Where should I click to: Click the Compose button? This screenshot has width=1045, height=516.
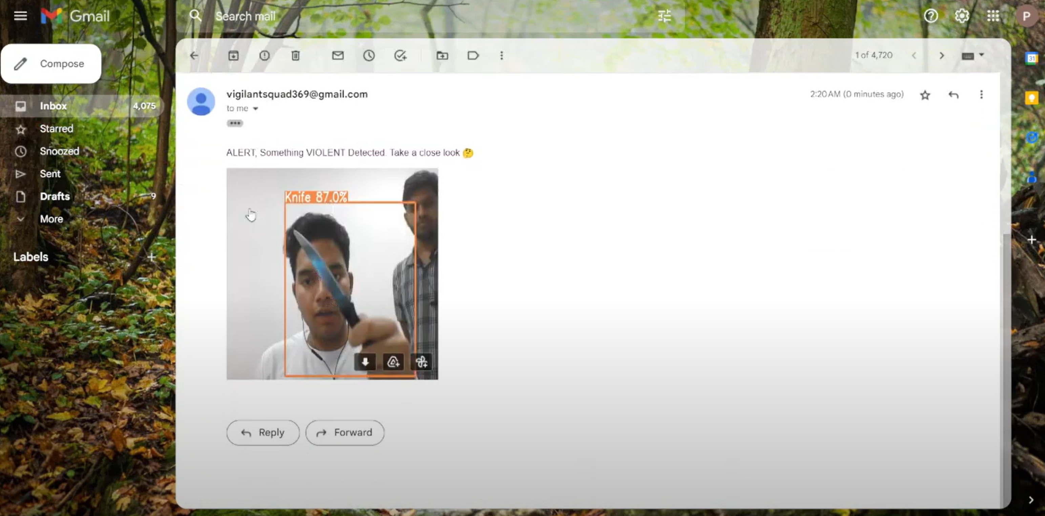coord(51,64)
